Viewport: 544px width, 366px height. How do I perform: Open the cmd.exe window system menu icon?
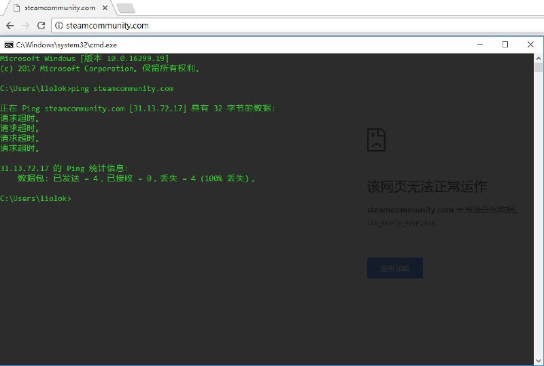tap(9, 45)
